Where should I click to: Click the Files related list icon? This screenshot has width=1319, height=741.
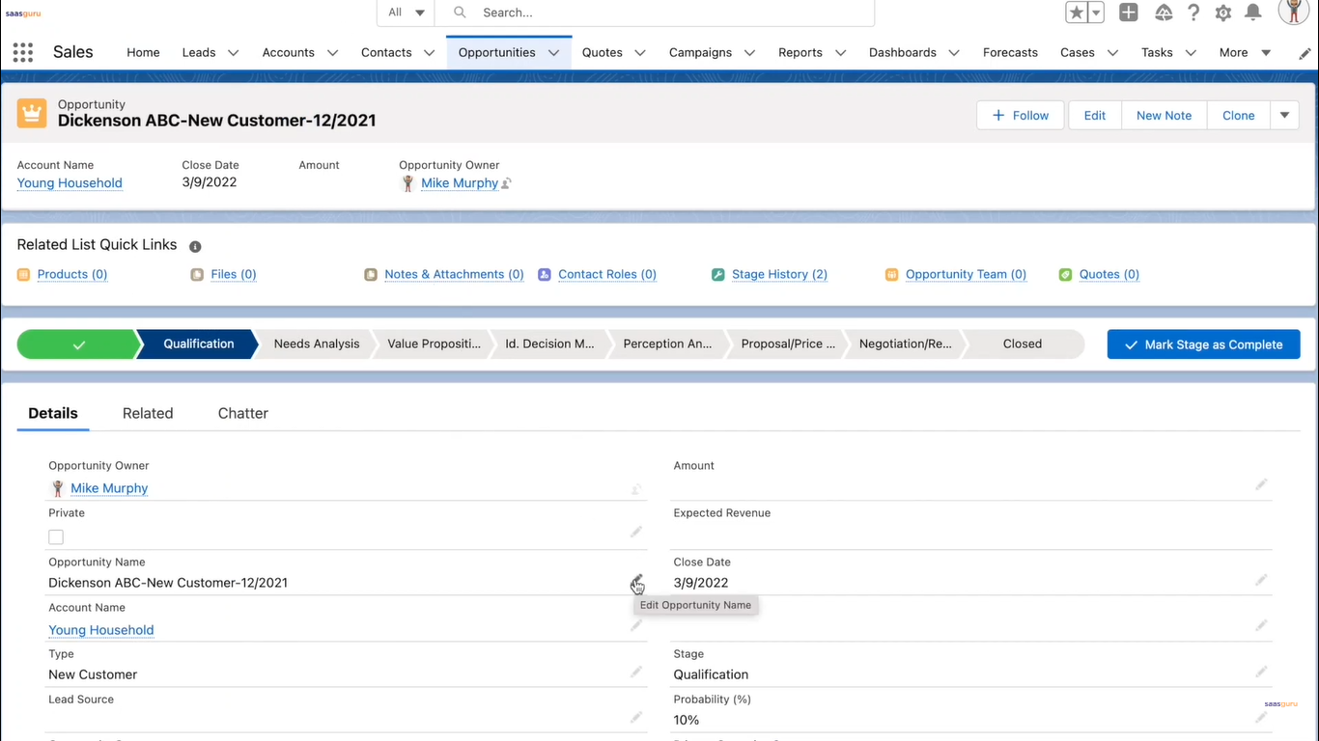198,275
